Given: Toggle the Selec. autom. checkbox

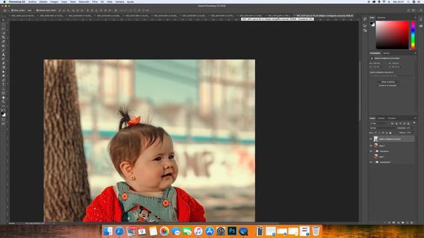Looking at the screenshot, I should (13, 11).
